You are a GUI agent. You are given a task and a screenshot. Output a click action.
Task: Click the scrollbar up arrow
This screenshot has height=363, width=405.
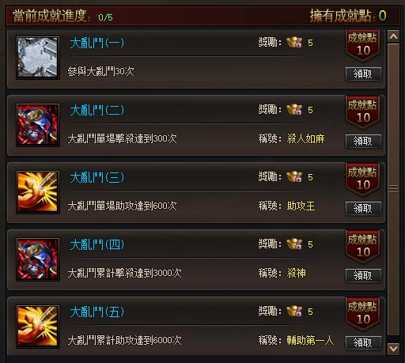coord(393,36)
